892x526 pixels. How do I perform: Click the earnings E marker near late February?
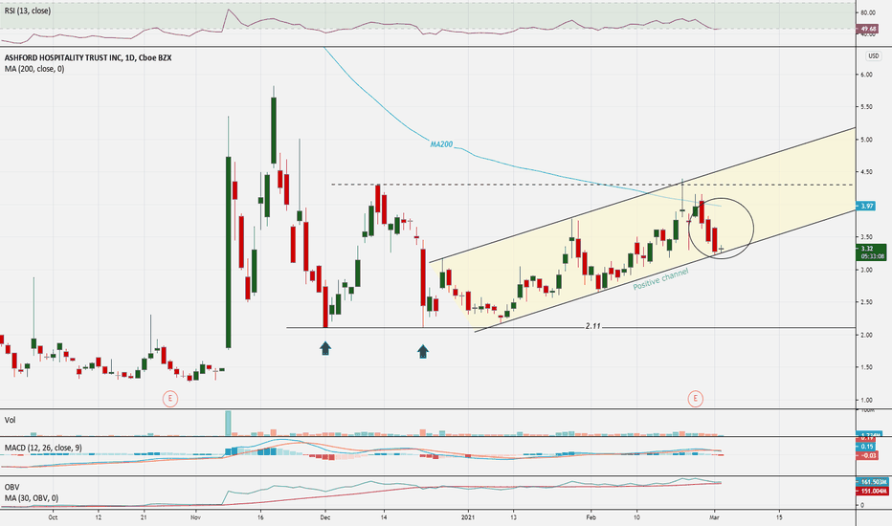pos(695,399)
